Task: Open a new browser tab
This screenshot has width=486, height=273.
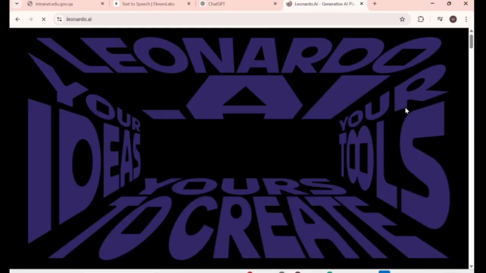Action: point(375,4)
